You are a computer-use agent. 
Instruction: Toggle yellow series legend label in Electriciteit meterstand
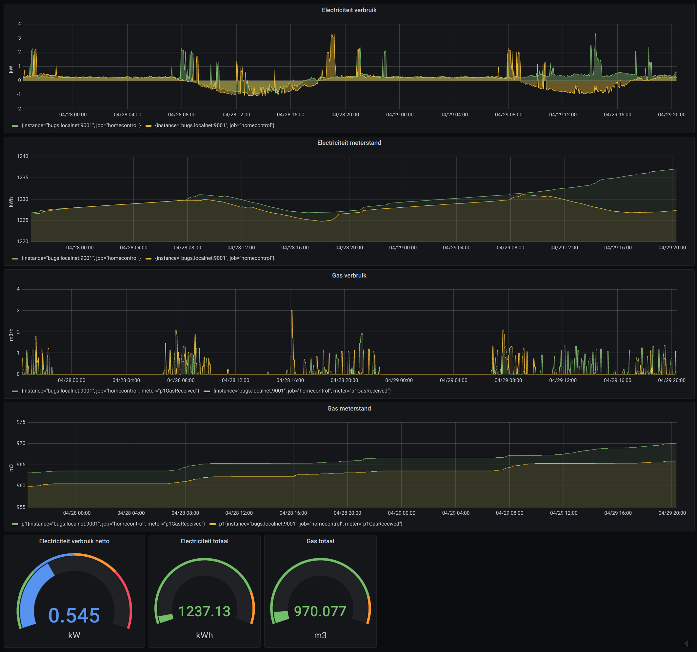tap(214, 258)
